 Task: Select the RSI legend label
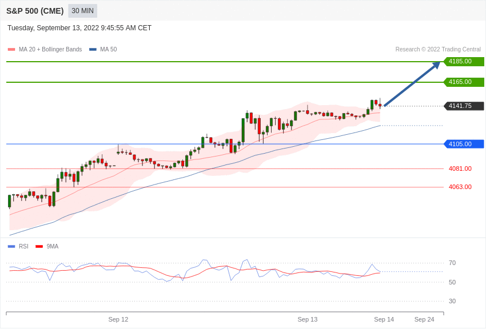click(x=23, y=246)
